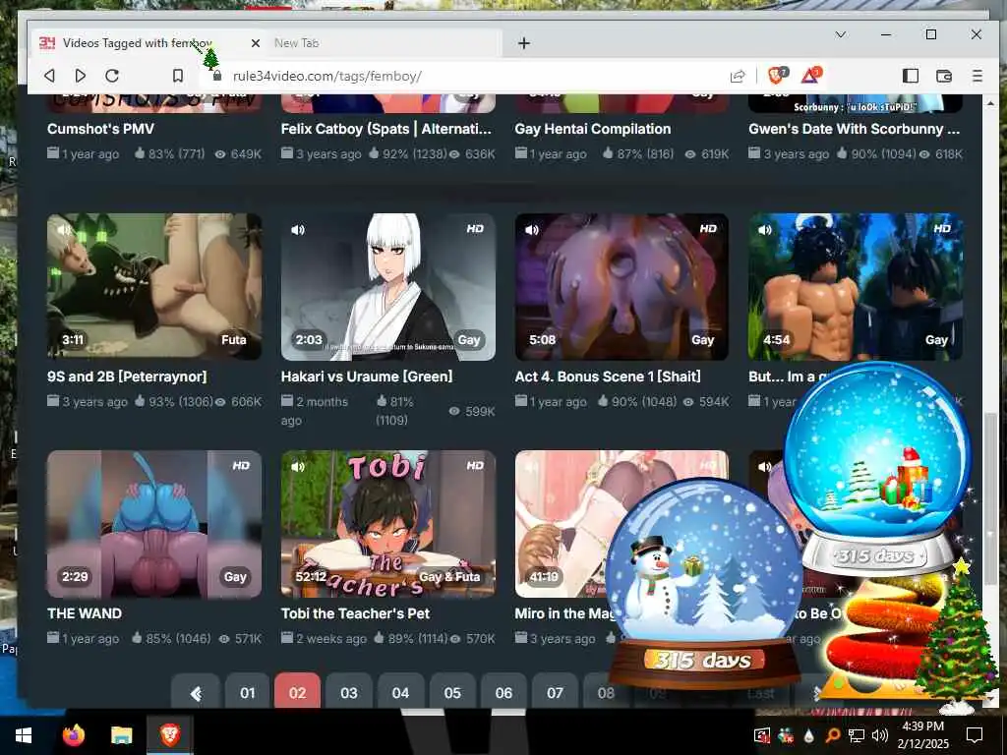Launch Firefox from the taskbar
Image resolution: width=1007 pixels, height=755 pixels.
pyautogui.click(x=73, y=735)
